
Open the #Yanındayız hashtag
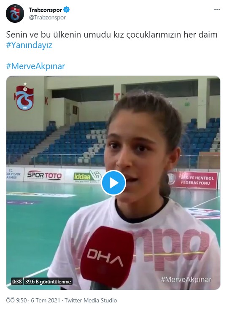29,45
